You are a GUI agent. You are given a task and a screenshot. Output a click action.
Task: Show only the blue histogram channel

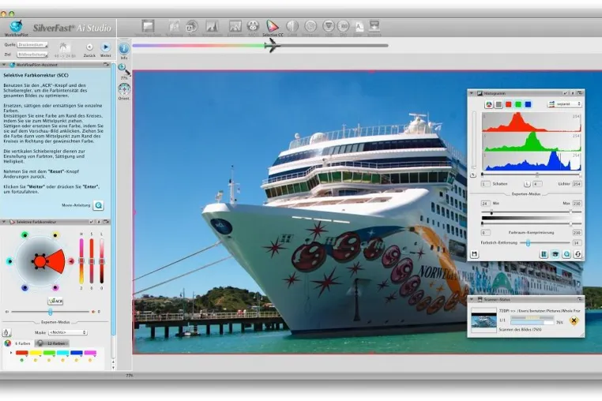[528, 104]
